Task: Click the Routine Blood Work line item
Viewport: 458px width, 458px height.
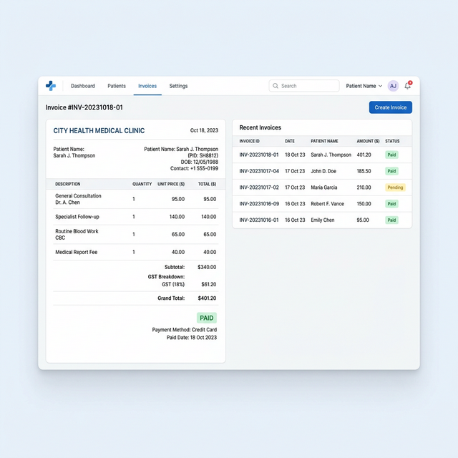Action: pyautogui.click(x=136, y=235)
